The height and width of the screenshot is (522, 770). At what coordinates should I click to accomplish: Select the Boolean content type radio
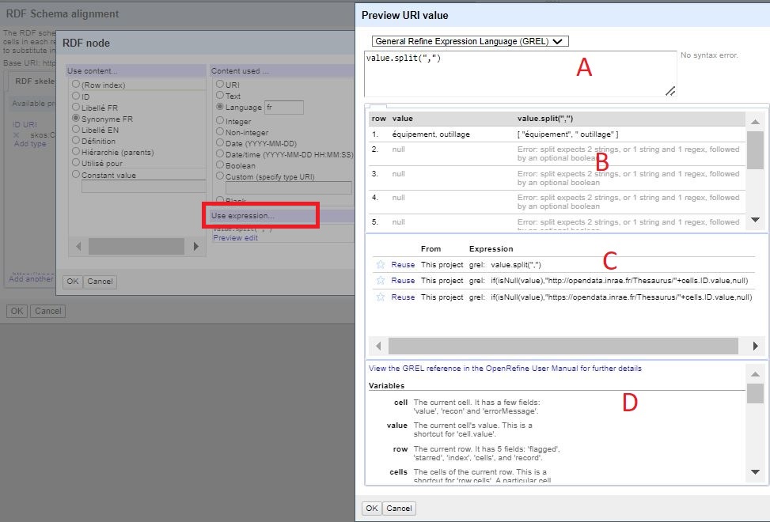pos(220,166)
